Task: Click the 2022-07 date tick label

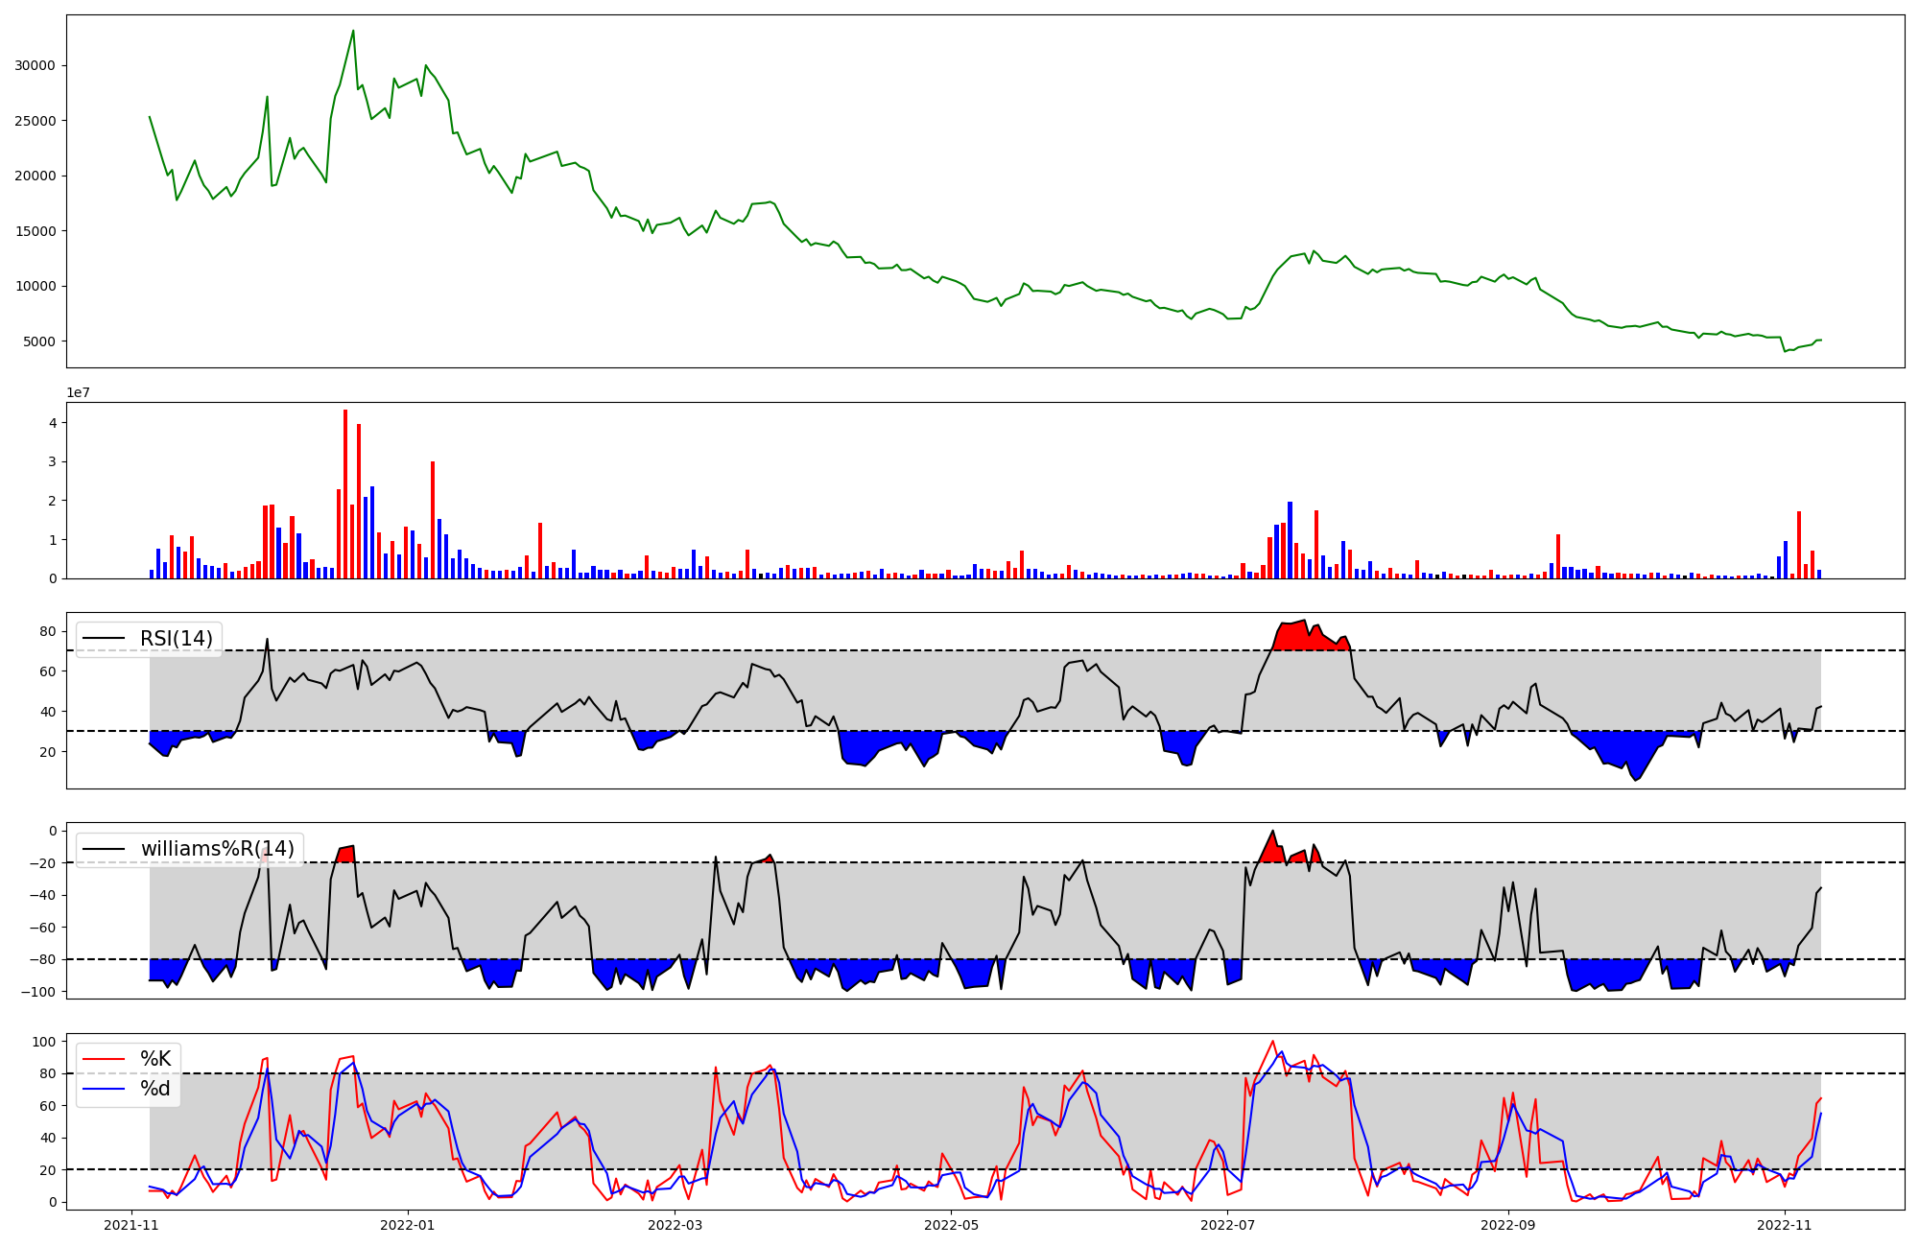Action: (x=1227, y=1225)
